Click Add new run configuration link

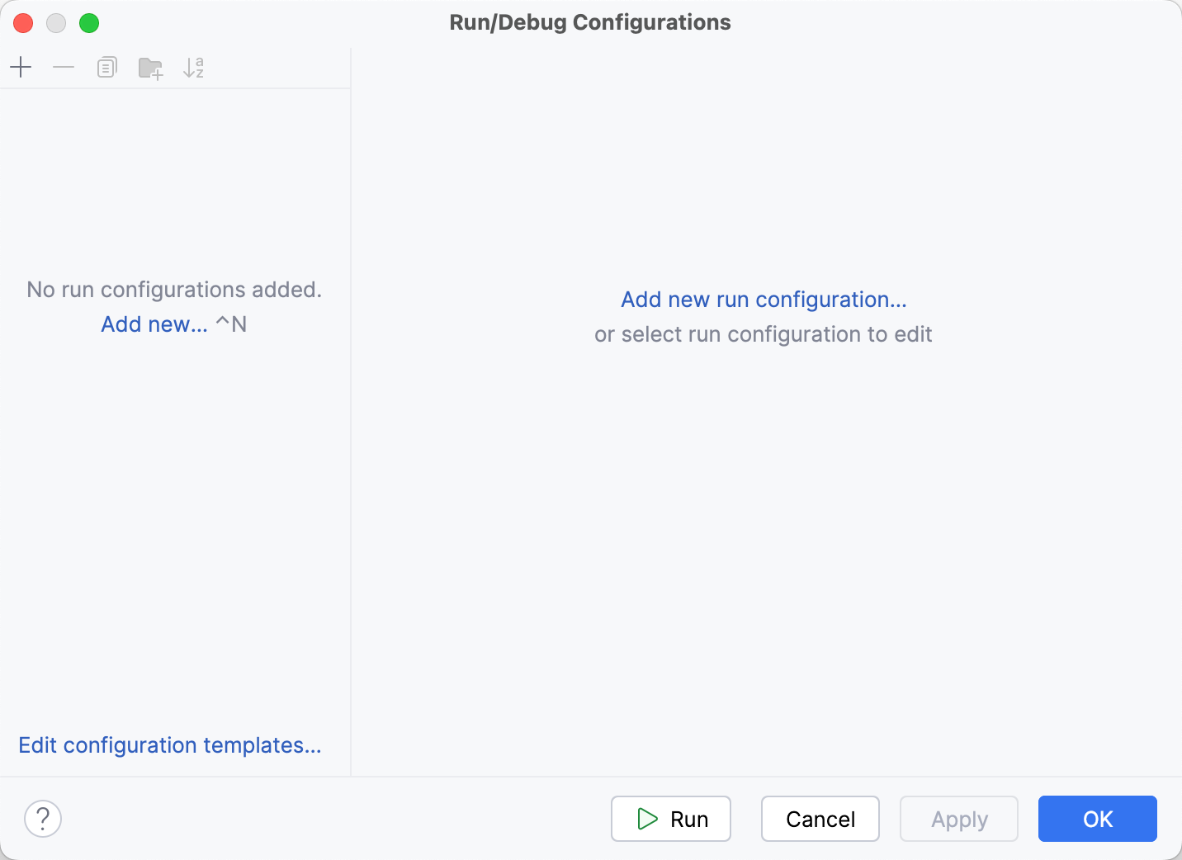764,299
